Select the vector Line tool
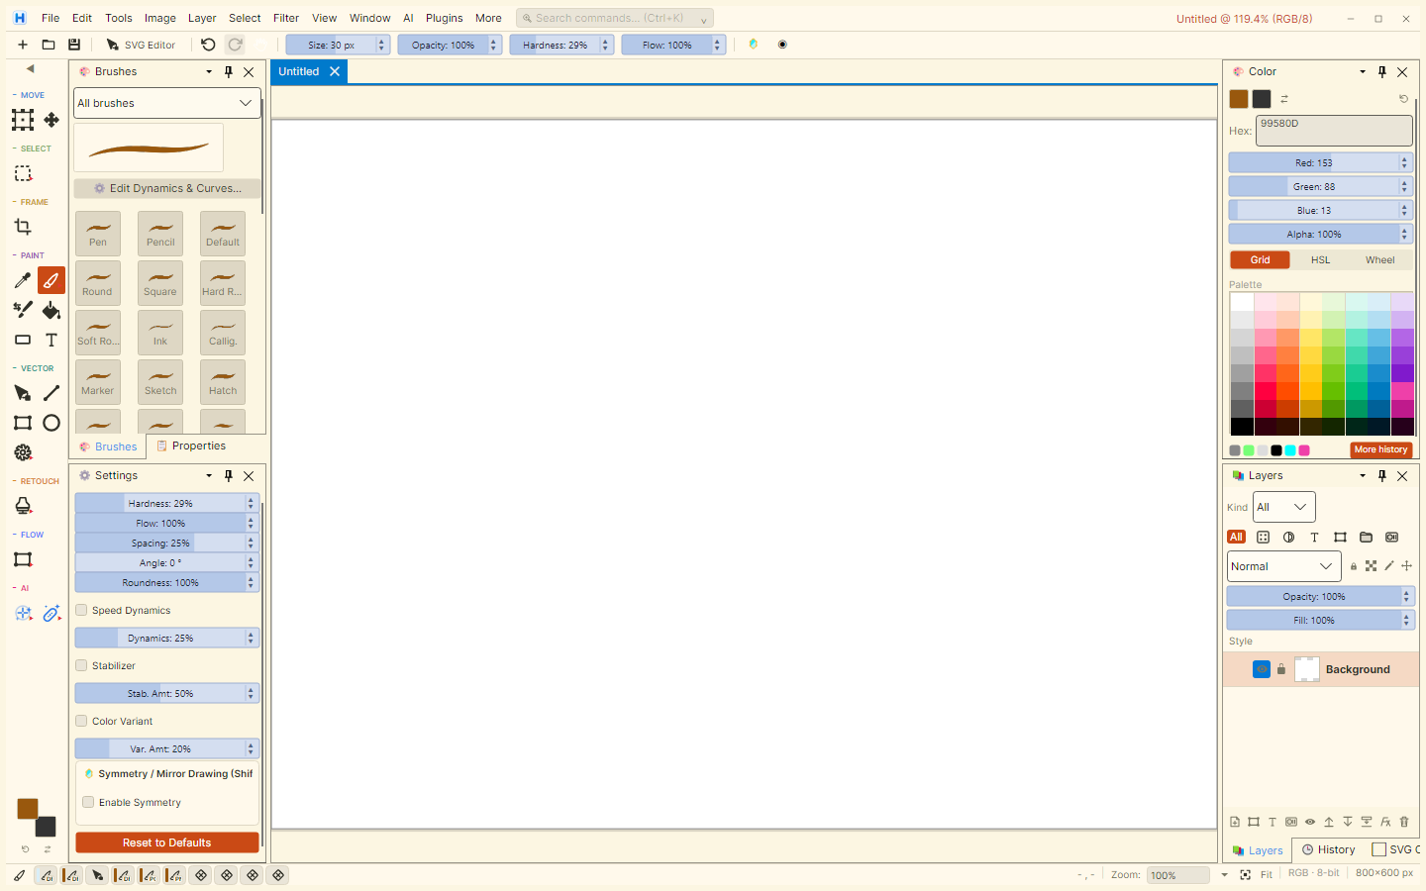1426x891 pixels. pos(51,393)
